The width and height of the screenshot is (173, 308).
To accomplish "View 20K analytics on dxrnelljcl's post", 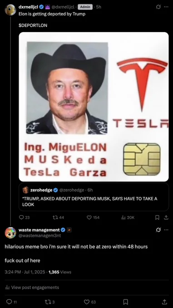I will tap(128, 217).
